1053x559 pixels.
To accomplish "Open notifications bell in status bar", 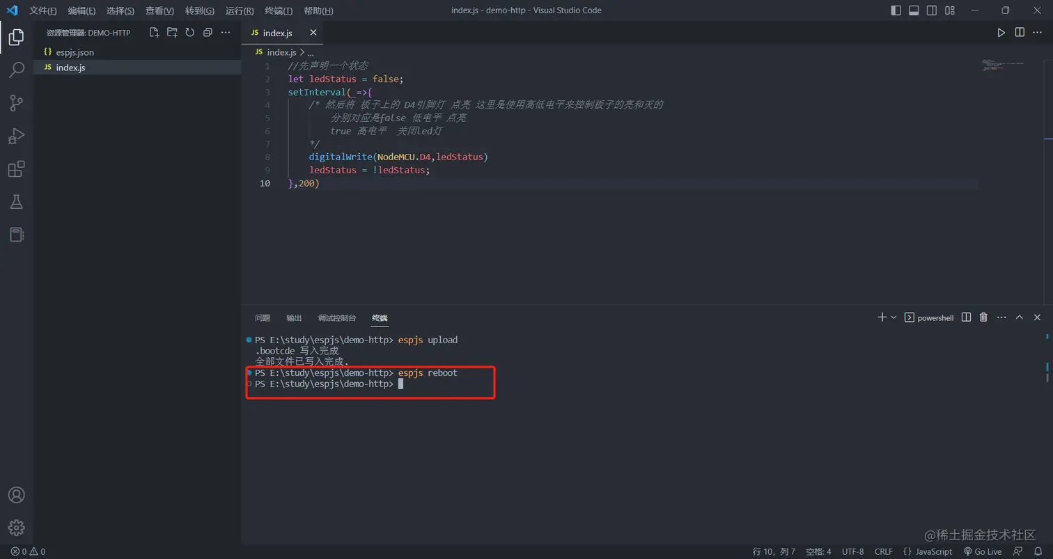I will click(x=1038, y=551).
